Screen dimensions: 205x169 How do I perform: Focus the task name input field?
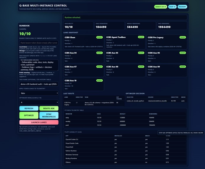point(39,84)
